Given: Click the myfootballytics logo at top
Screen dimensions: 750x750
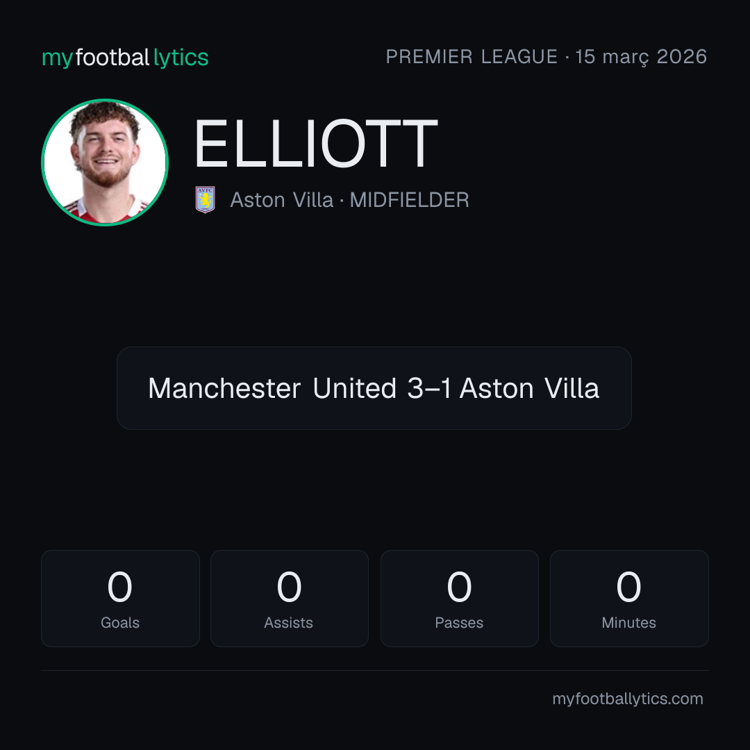Looking at the screenshot, I should 125,58.
